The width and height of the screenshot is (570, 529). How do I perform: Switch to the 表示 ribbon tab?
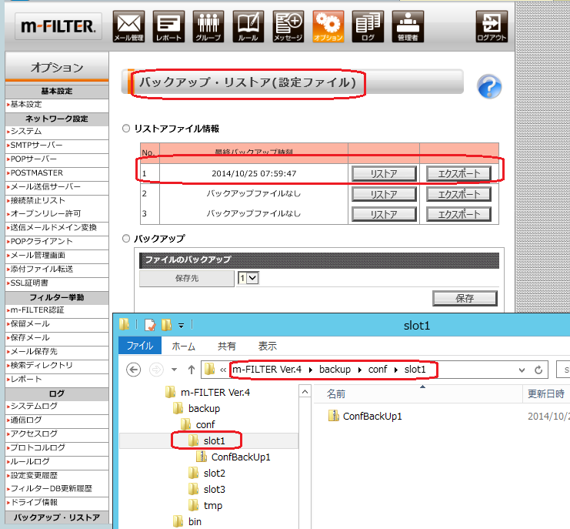click(267, 346)
